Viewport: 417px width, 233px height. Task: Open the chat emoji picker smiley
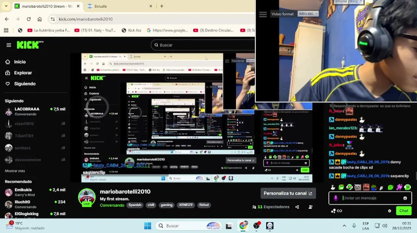(x=405, y=198)
